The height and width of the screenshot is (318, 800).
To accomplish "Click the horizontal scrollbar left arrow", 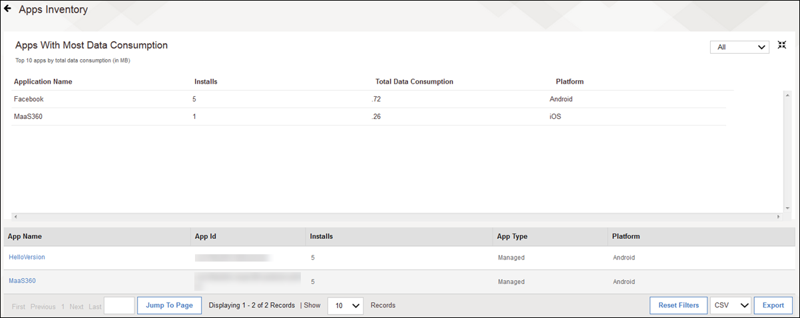I will coord(16,217).
